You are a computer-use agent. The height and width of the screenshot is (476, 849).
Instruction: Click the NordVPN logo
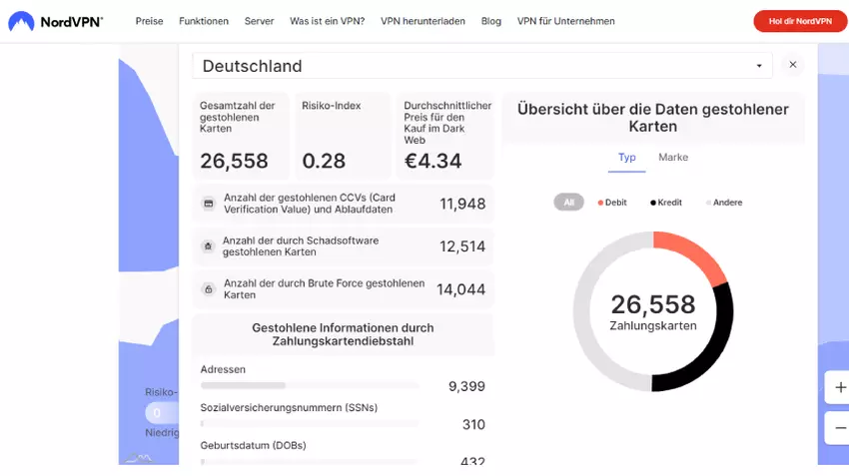coord(56,21)
